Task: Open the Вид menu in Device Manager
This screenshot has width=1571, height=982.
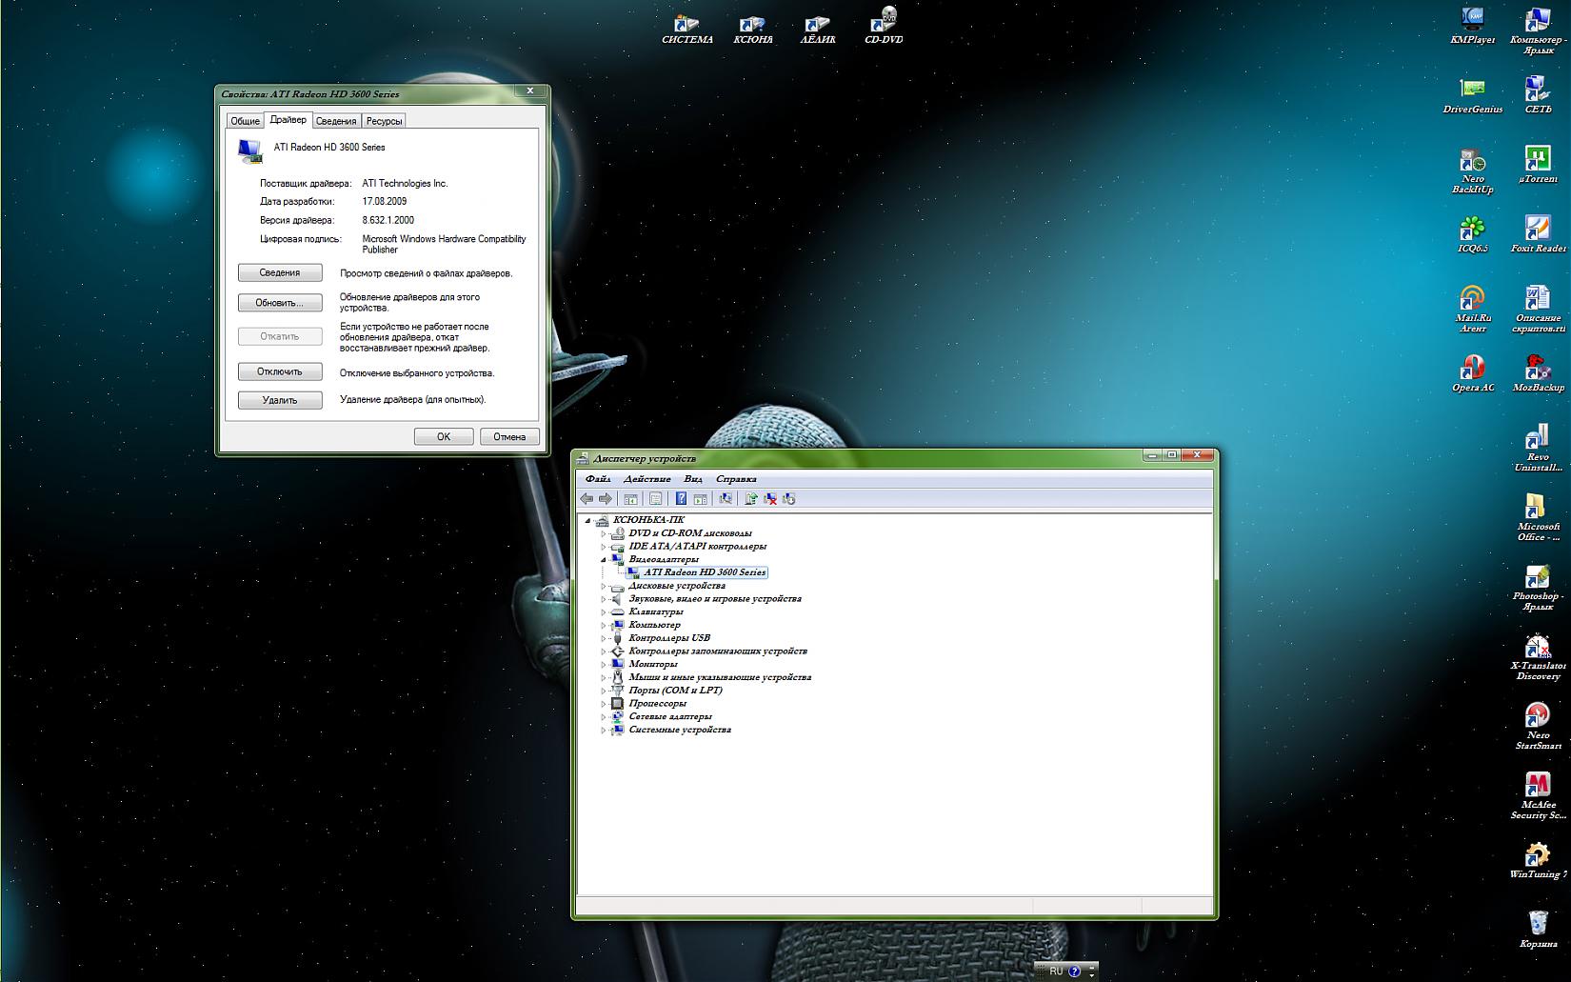Action: click(692, 479)
